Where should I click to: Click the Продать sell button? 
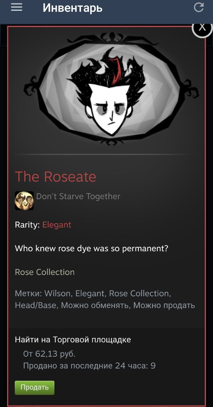[x=35, y=387]
